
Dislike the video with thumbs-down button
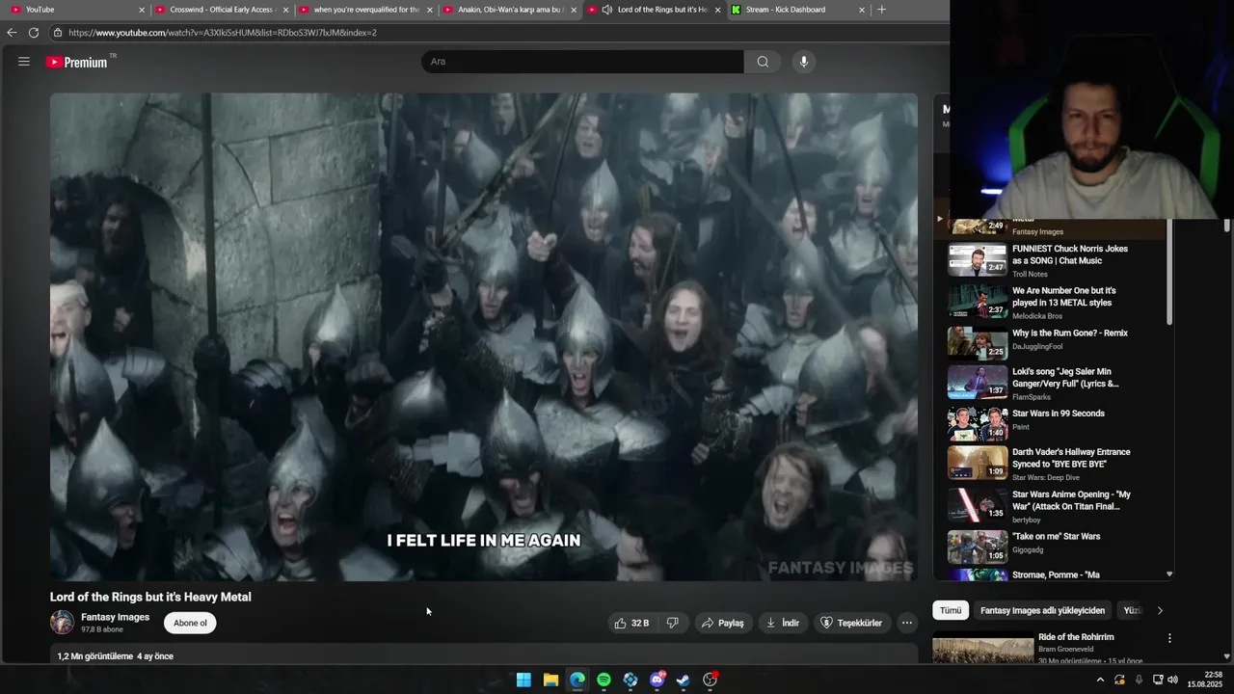point(673,623)
